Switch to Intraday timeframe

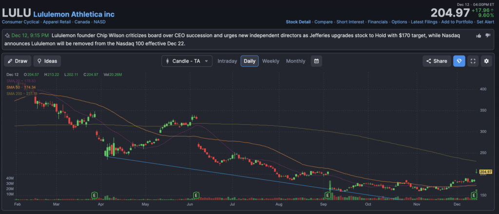227,61
